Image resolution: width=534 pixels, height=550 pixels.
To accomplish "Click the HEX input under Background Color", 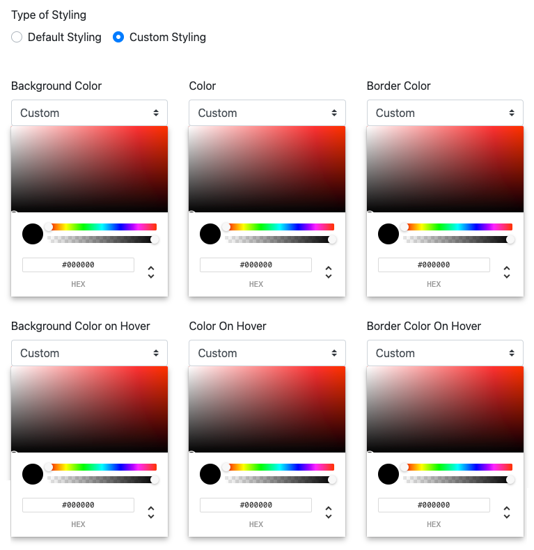I will pos(78,265).
